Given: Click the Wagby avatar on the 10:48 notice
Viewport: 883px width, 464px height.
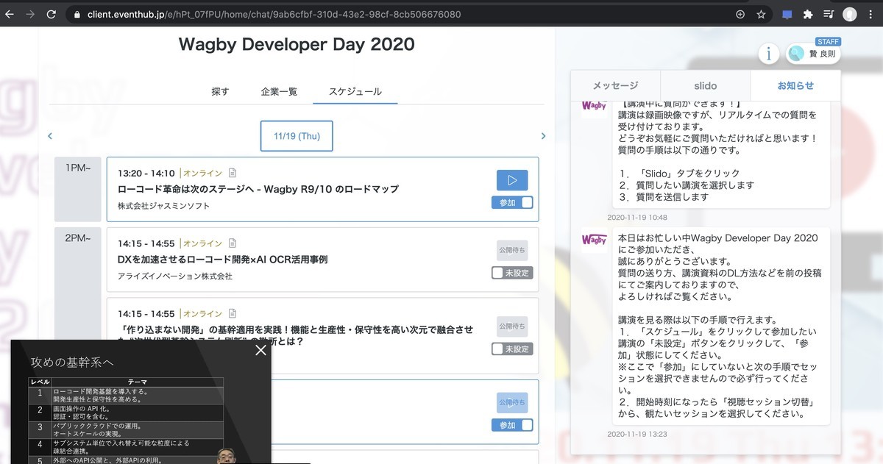Looking at the screenshot, I should pos(595,106).
